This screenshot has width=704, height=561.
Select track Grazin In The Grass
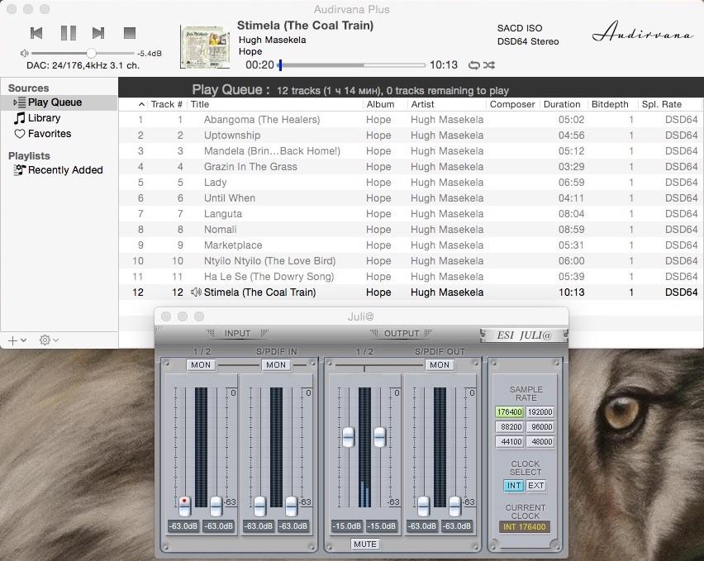(x=411, y=167)
